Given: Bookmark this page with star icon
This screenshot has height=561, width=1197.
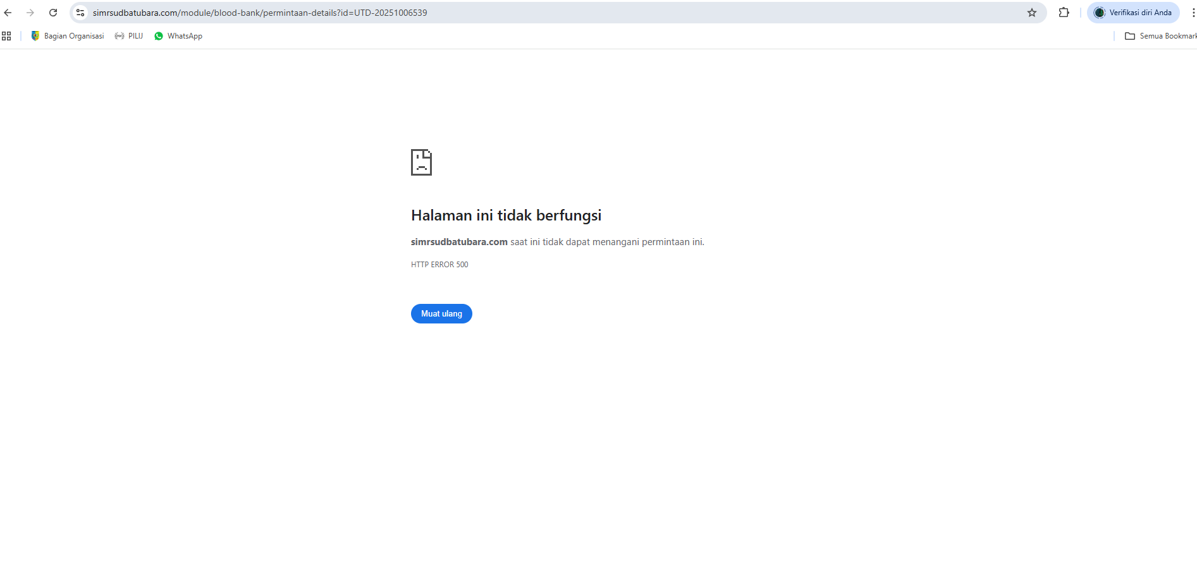Looking at the screenshot, I should [x=1032, y=13].
